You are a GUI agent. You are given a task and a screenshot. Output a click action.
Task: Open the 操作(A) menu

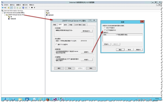point(12,5)
